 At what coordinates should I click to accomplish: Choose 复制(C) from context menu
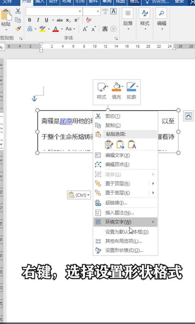click(x=126, y=125)
